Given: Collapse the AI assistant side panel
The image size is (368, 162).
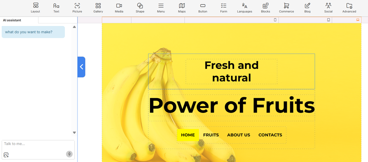Looking at the screenshot, I should click(82, 67).
